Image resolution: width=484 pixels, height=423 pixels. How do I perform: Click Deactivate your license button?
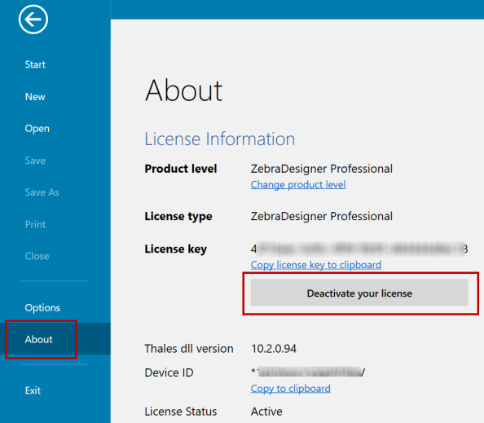(359, 293)
